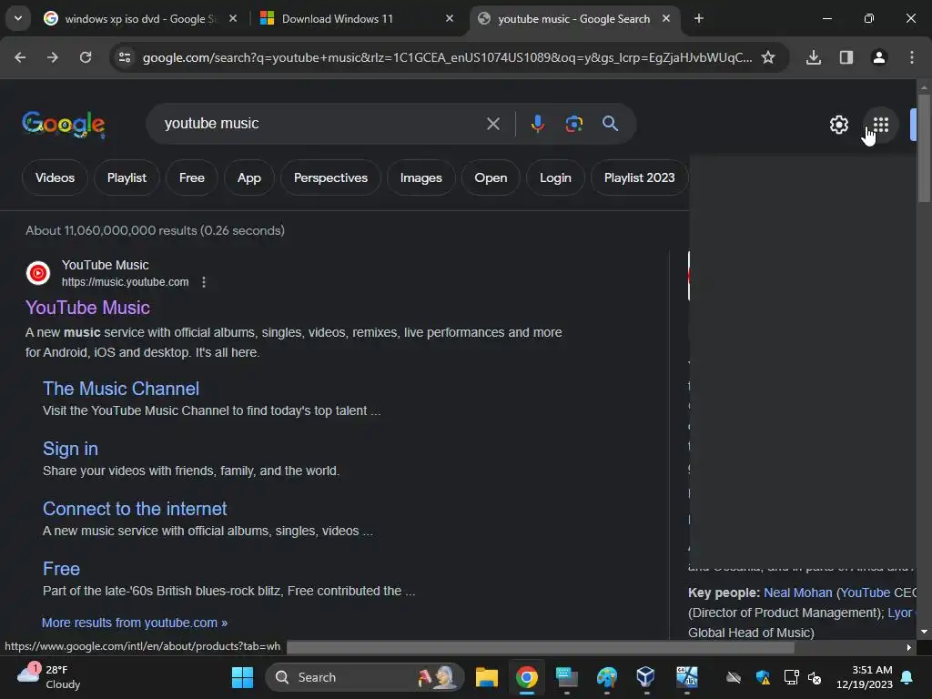The height and width of the screenshot is (699, 932).
Task: Open Chrome three-dot menu
Action: point(911,57)
